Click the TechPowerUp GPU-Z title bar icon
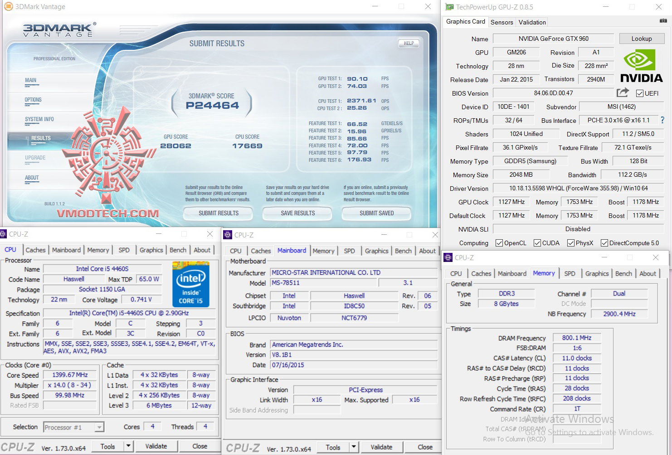The width and height of the screenshot is (672, 455). [x=449, y=7]
